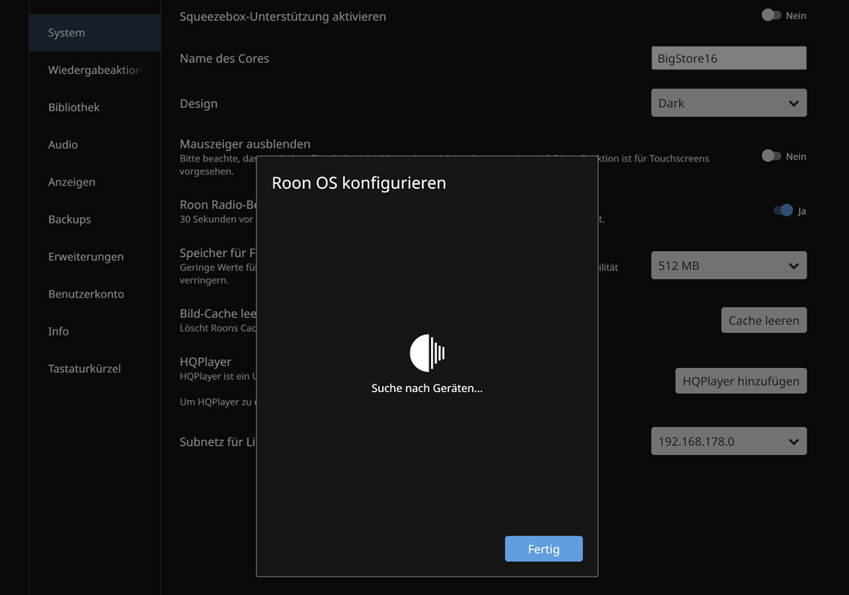The height and width of the screenshot is (595, 849).
Task: Click Fertig to close the dialog
Action: [543, 549]
